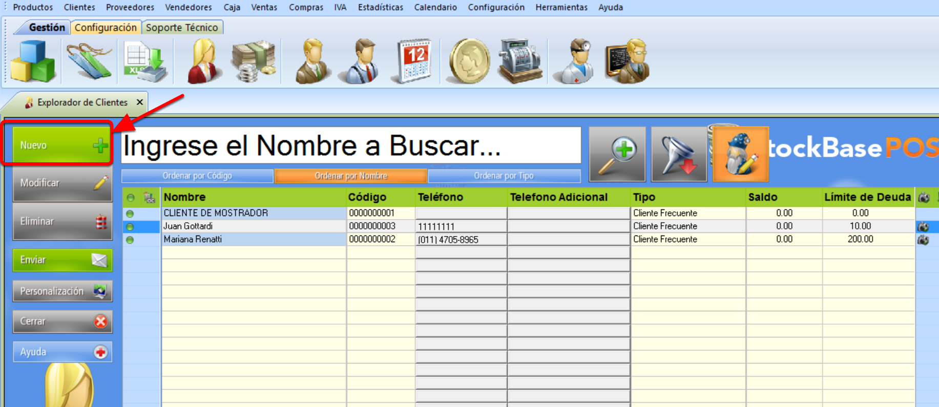Click the Nuevo button to add a client

click(x=62, y=145)
